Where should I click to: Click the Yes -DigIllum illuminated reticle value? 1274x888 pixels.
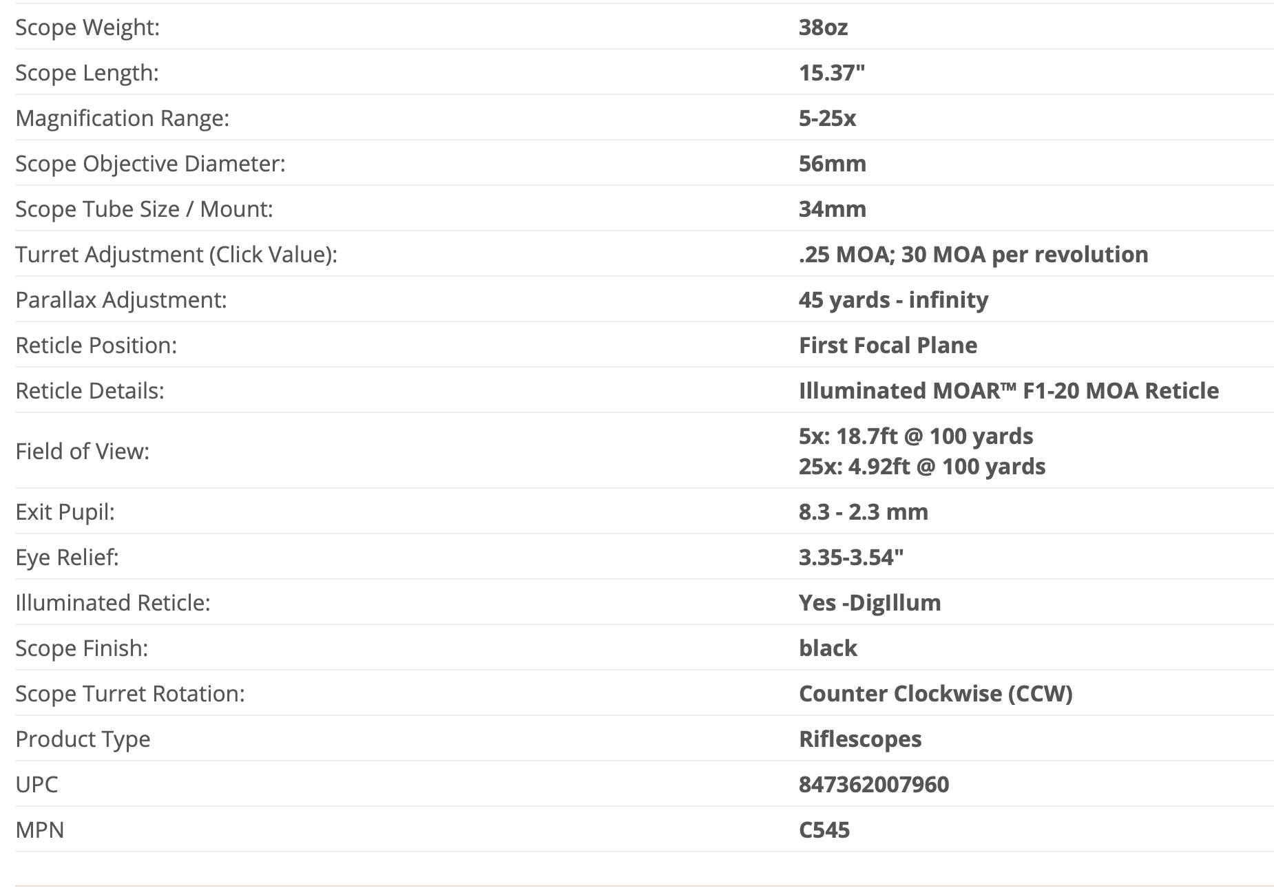[869, 602]
